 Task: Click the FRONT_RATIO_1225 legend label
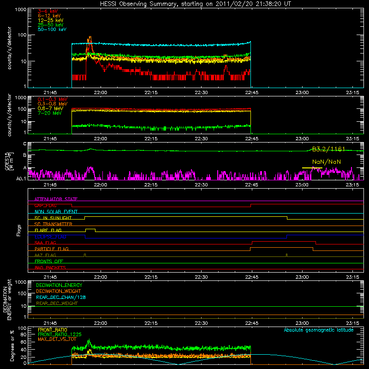coord(60,334)
